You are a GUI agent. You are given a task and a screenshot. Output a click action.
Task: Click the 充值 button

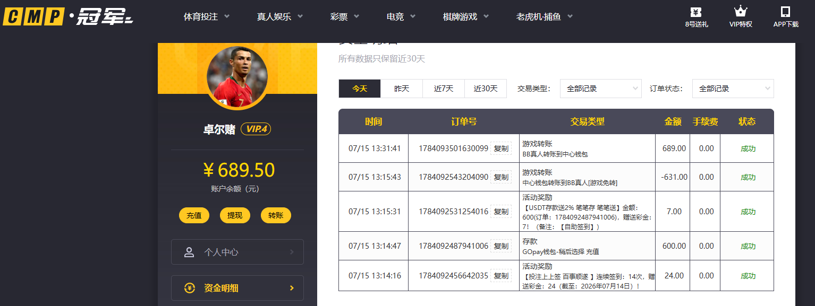pyautogui.click(x=194, y=215)
